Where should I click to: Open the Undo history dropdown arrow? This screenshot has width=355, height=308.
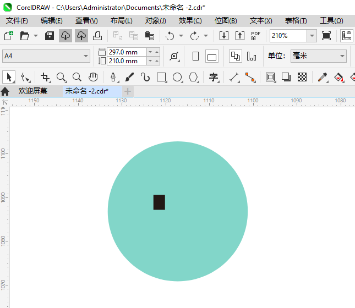point(181,36)
